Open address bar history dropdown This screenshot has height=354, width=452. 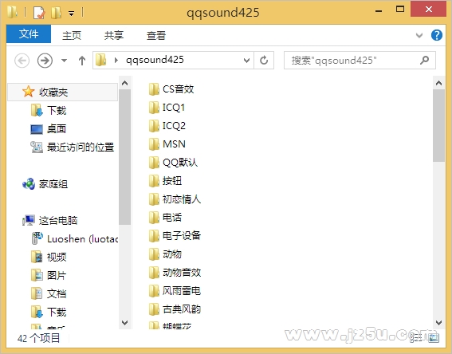coord(246,61)
